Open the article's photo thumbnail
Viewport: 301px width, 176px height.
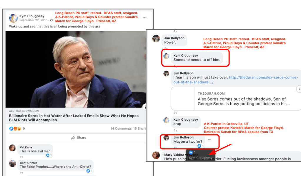coord(76,69)
